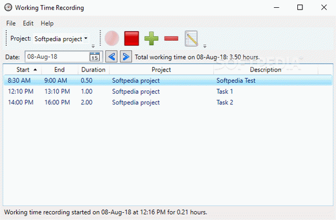The width and height of the screenshot is (336, 220).
Task: Click status bar recording started message
Action: pyautogui.click(x=106, y=212)
